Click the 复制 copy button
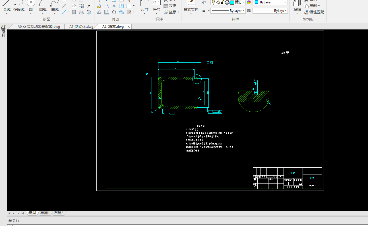368x226 pixels. [313, 6]
